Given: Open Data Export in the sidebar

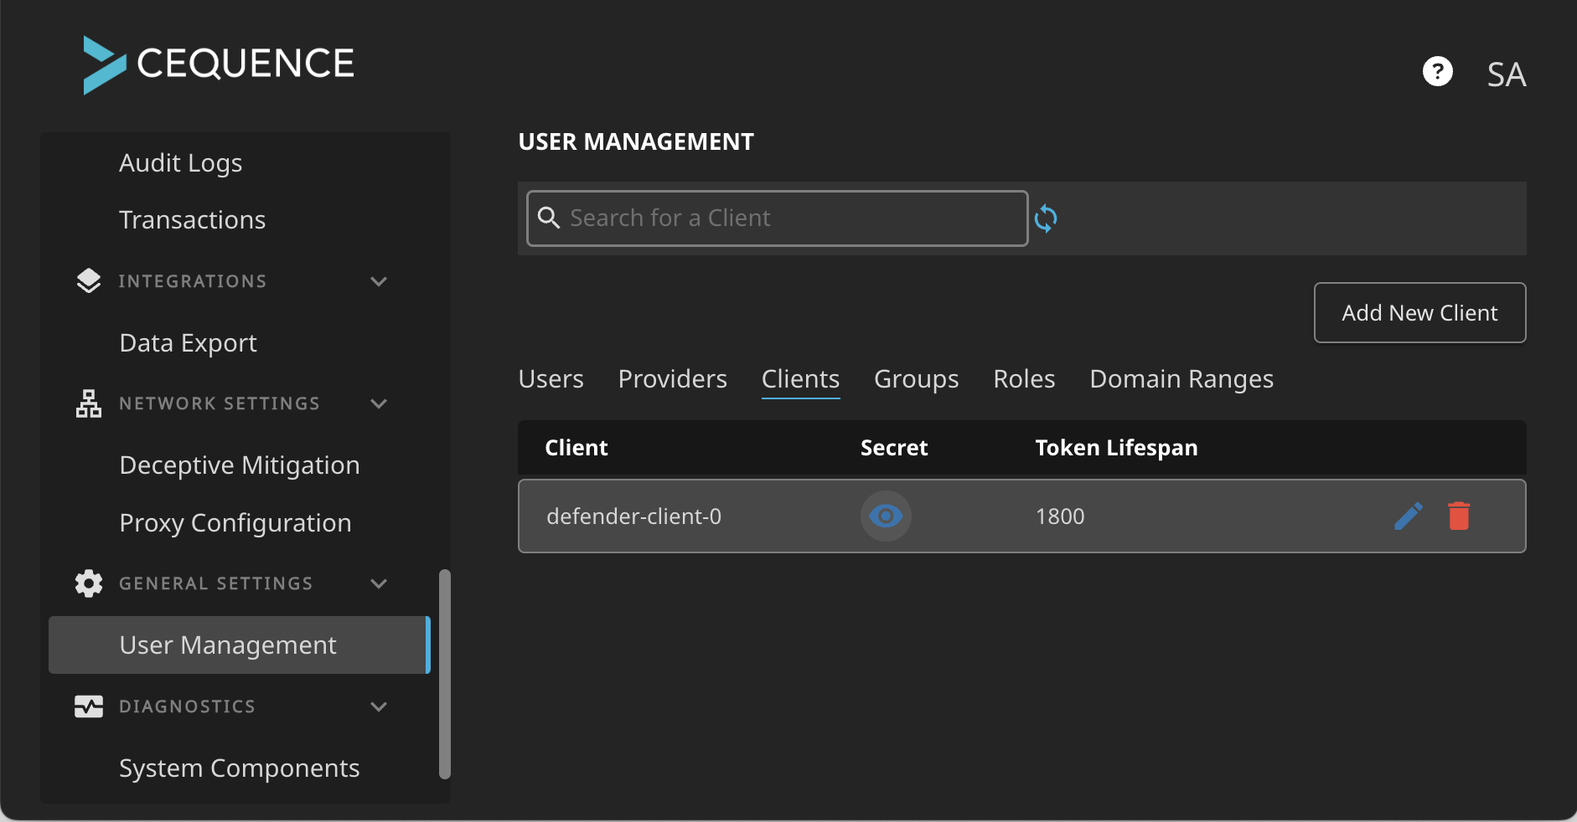Looking at the screenshot, I should [x=189, y=343].
